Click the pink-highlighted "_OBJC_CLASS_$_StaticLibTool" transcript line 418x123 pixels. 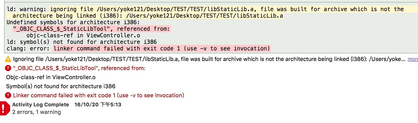92,29
